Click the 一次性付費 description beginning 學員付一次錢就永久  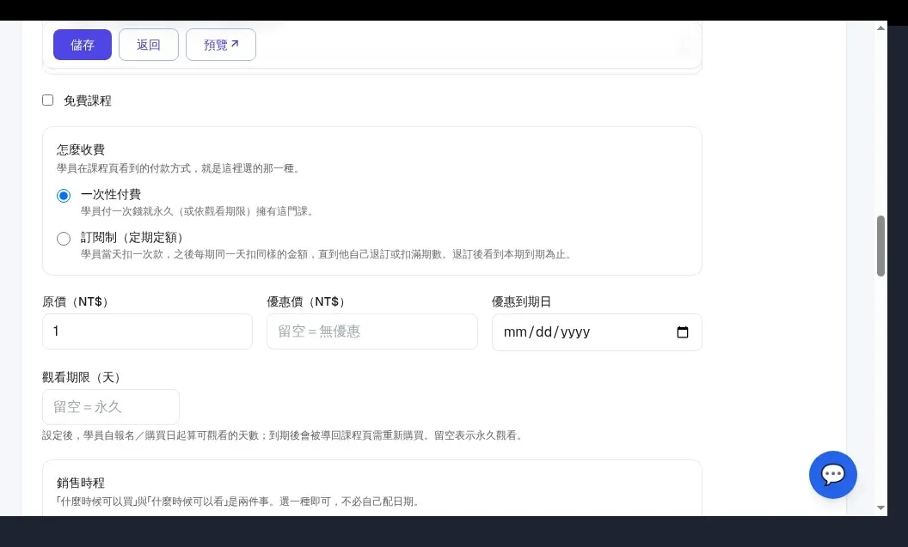click(x=199, y=211)
